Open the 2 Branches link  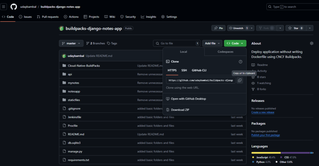tap(96, 43)
